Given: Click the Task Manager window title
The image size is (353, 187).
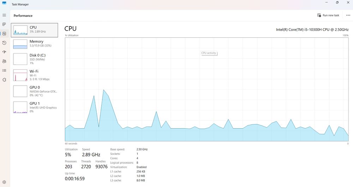Looking at the screenshot, I should pyautogui.click(x=20, y=4).
